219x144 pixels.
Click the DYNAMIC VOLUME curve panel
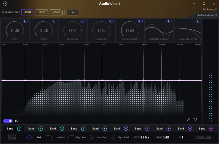tap(159, 30)
